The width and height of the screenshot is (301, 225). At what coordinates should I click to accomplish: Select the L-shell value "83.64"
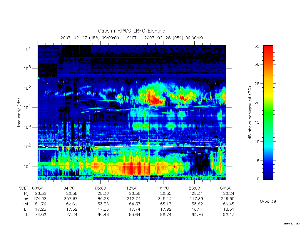click(x=135, y=214)
